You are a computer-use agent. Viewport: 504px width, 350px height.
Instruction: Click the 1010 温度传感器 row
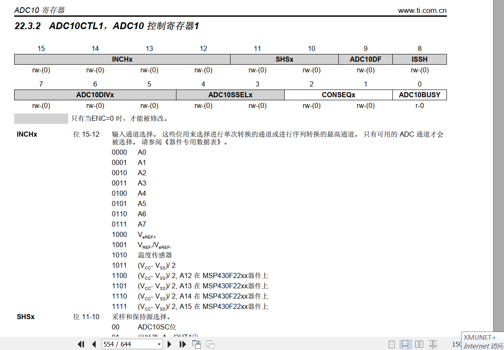[x=142, y=255]
